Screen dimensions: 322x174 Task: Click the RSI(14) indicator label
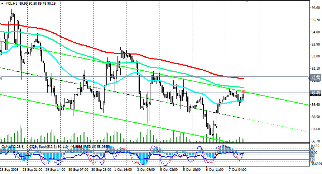click(91, 146)
